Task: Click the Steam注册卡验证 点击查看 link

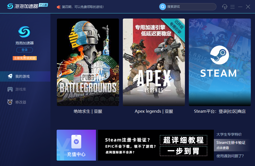Action: point(232,145)
